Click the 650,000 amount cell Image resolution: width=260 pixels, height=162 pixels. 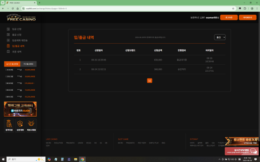click(x=158, y=60)
